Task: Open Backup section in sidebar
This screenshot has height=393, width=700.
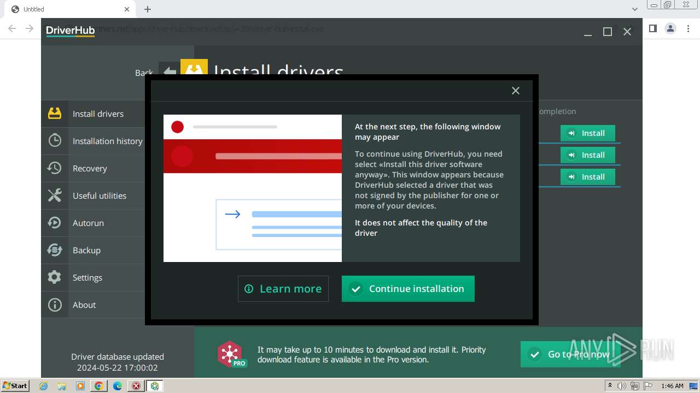Action: [x=93, y=250]
